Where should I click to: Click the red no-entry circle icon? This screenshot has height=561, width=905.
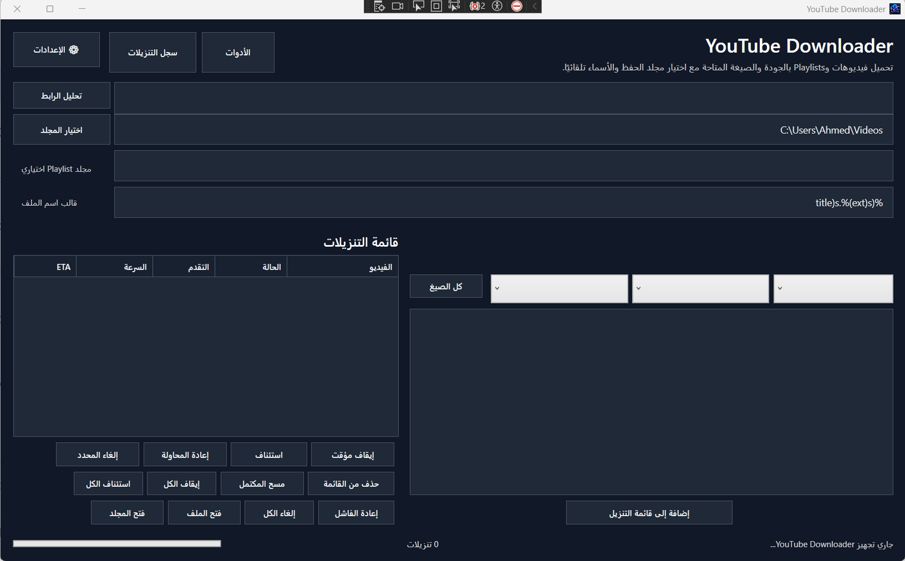click(x=516, y=6)
